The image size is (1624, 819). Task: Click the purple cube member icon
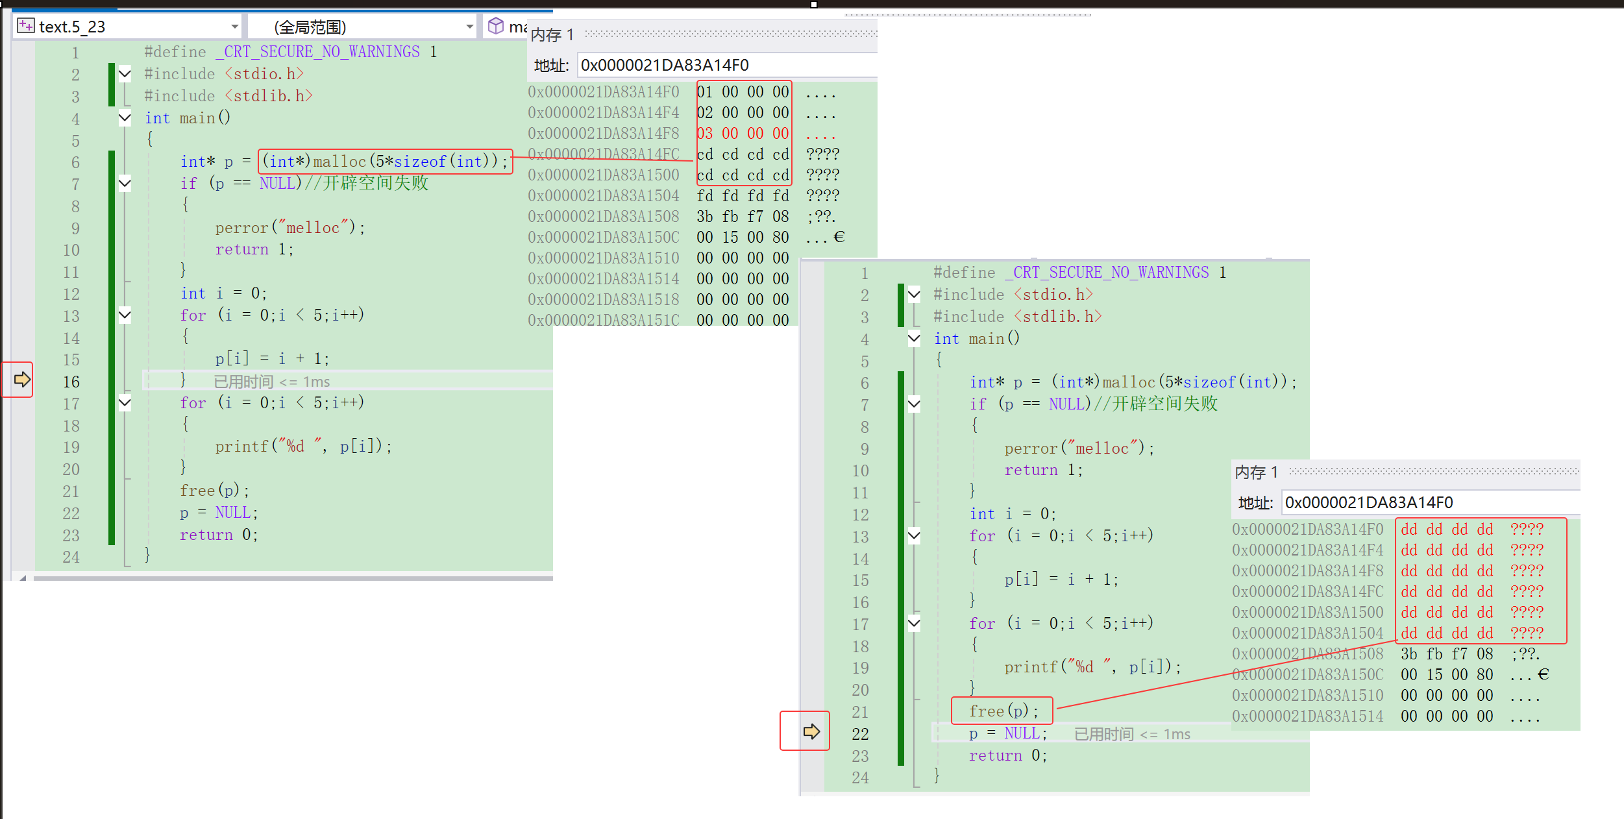click(x=496, y=26)
